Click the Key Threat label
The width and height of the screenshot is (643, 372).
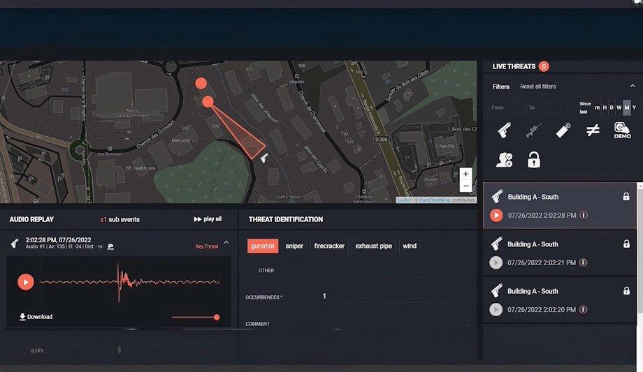pos(207,246)
